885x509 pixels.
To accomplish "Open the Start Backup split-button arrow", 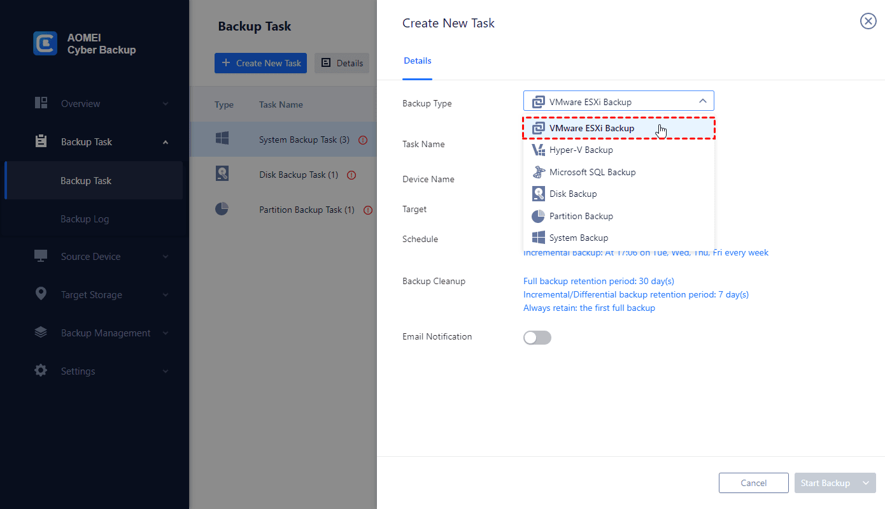I will coord(865,483).
